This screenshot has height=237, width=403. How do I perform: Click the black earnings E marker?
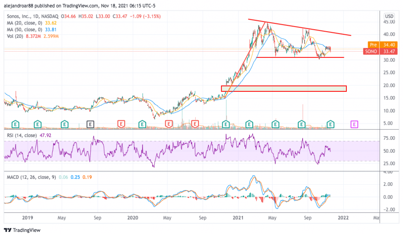click(x=90, y=124)
